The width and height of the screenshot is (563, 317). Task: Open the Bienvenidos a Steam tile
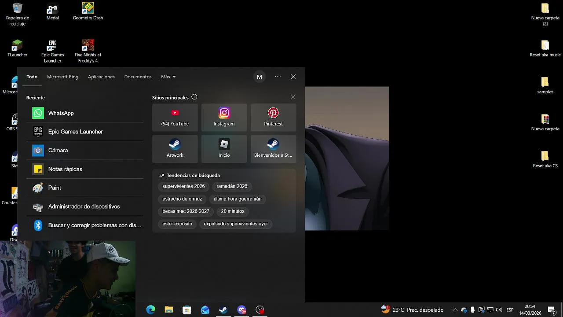click(274, 149)
